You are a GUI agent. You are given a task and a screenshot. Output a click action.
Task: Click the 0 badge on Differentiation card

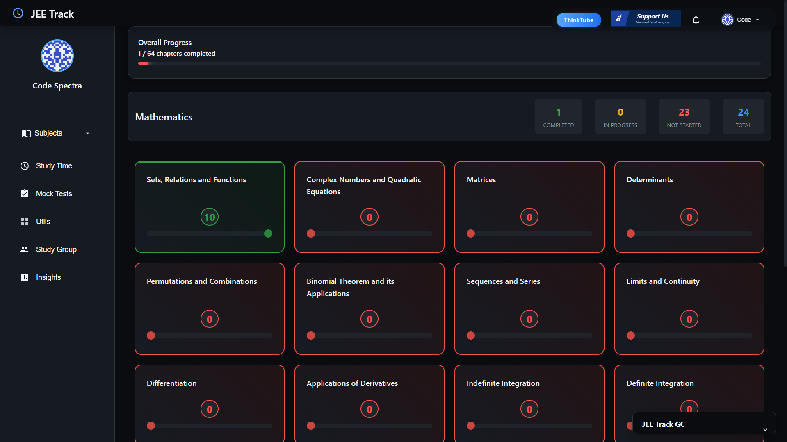click(x=210, y=409)
